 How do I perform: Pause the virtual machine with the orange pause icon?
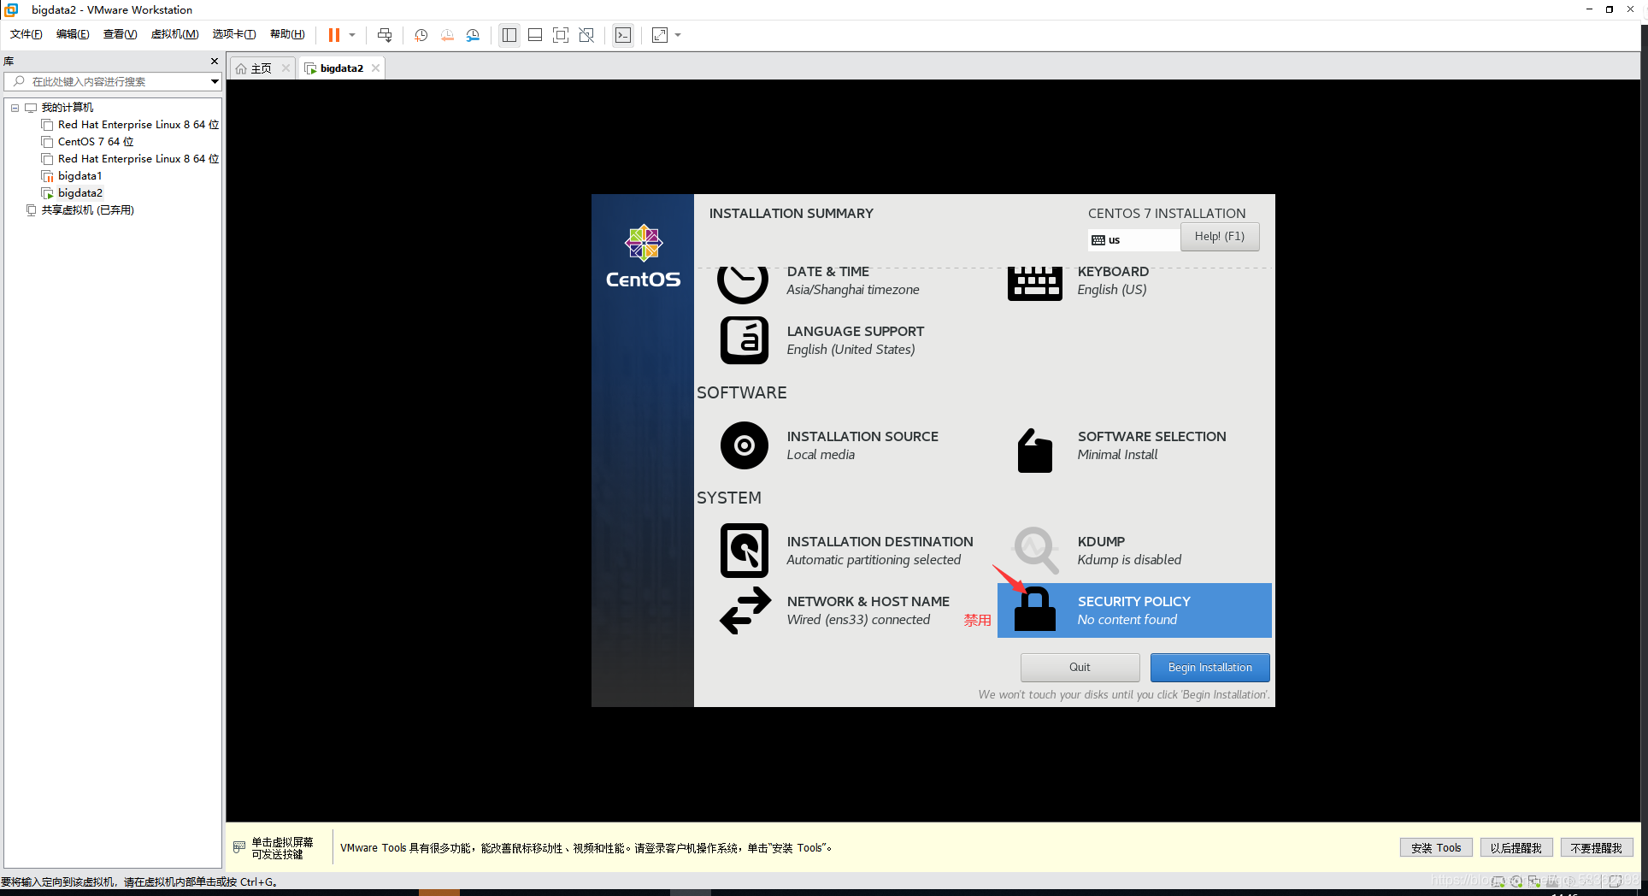click(x=334, y=35)
